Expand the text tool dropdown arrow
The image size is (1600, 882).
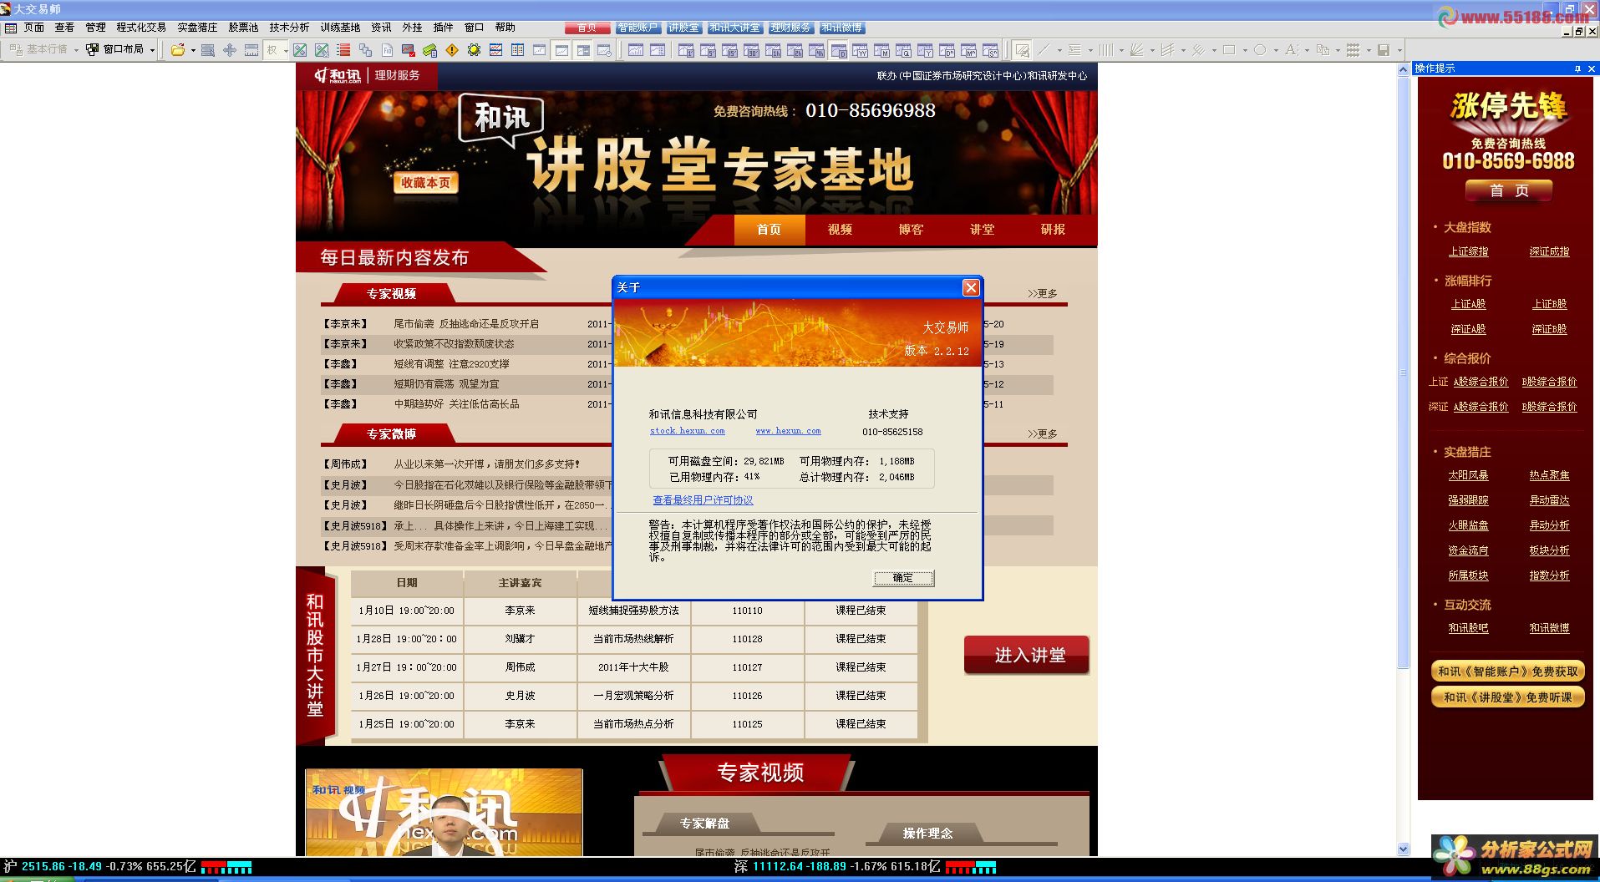tap(1308, 50)
